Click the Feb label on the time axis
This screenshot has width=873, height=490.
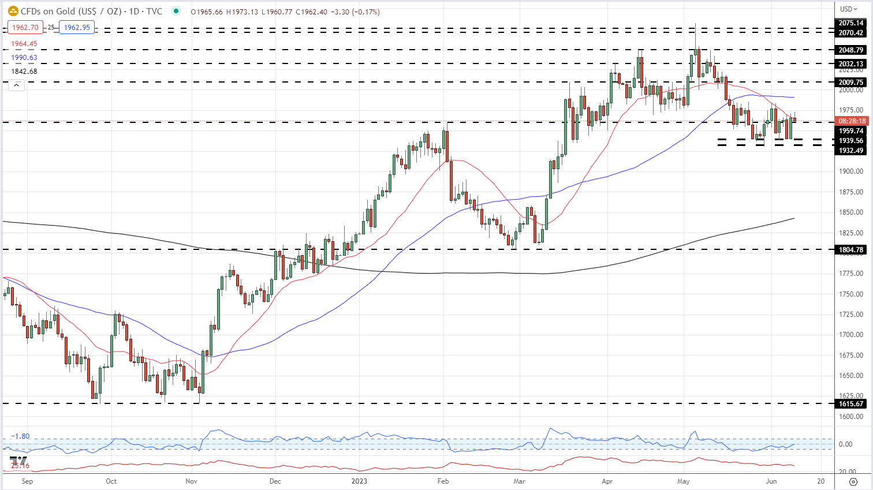click(x=443, y=481)
